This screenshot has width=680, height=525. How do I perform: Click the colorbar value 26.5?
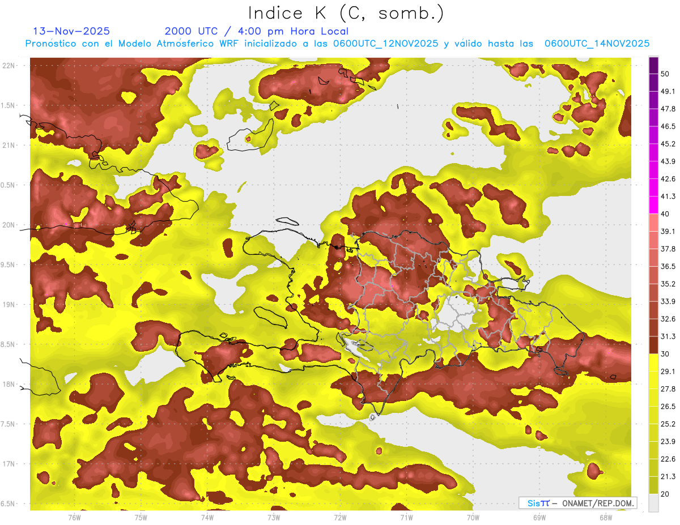click(x=668, y=407)
